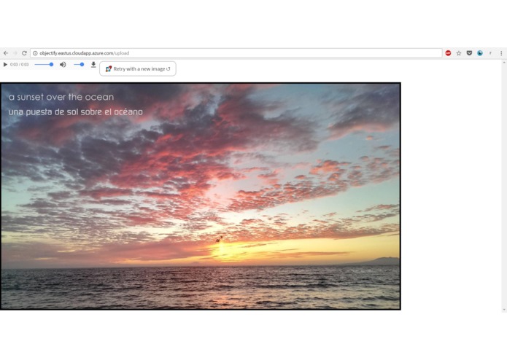Click Retry with a new image
The width and height of the screenshot is (507, 360).
click(x=138, y=69)
